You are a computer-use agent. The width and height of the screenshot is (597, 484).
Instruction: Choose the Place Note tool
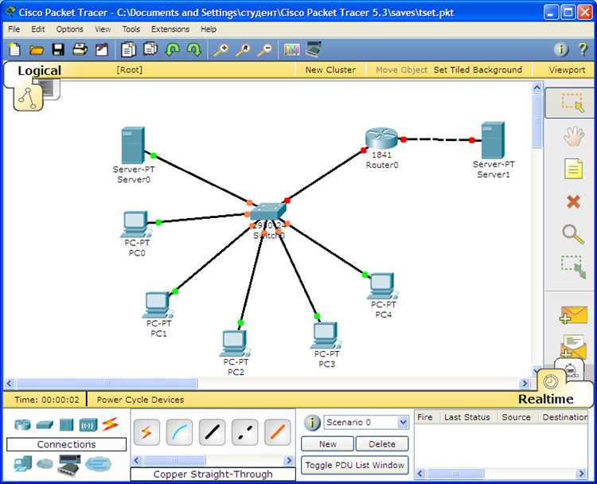point(573,169)
